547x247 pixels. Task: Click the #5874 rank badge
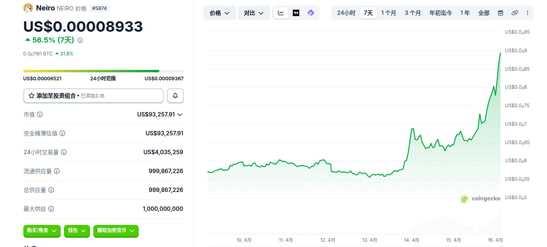coord(99,8)
